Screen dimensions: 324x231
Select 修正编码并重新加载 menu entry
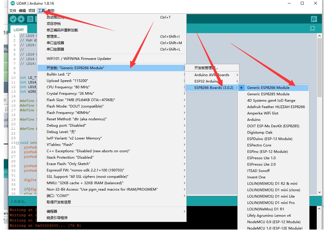click(x=112, y=30)
